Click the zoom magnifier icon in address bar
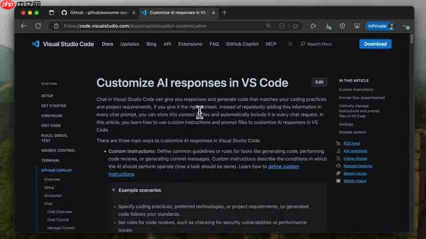This screenshot has height=239, width=426. coord(268,26)
